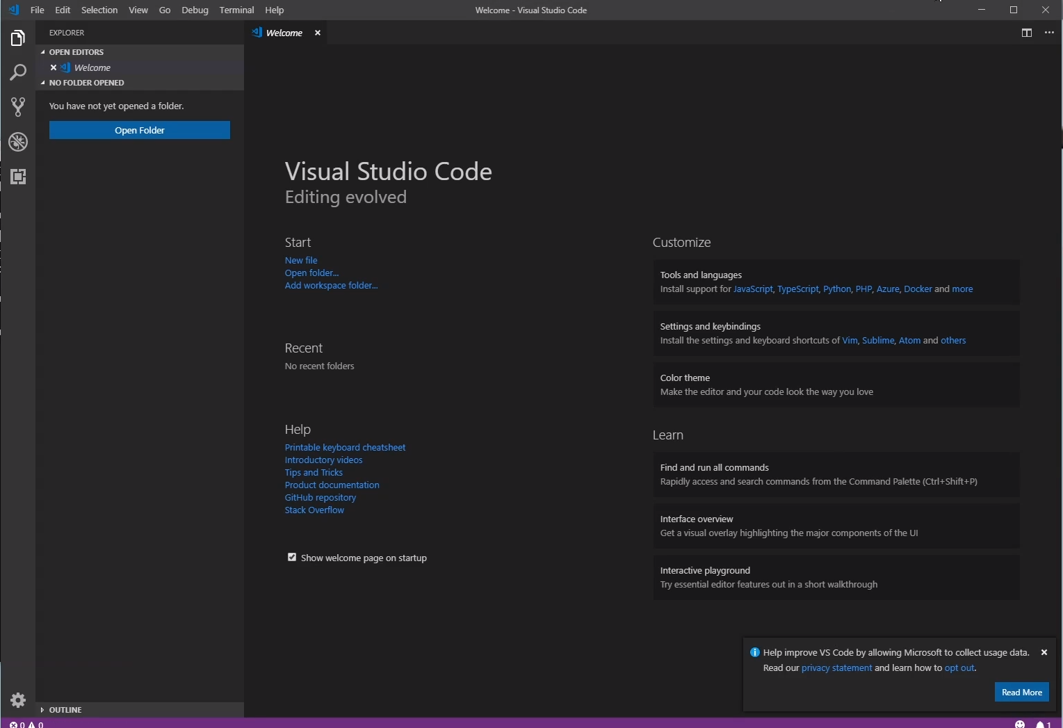Click the Open Folder button
Screen dimensions: 1063x728
point(140,130)
